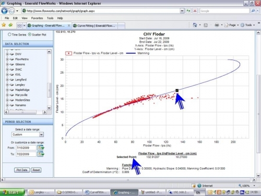Click the Plot Data button

click(x=22, y=170)
